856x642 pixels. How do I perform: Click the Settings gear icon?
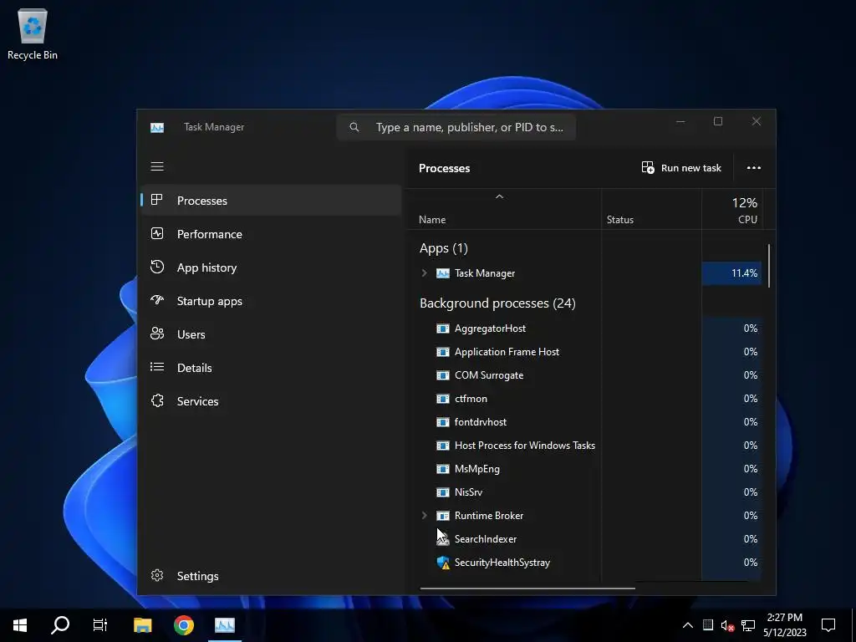(x=156, y=575)
